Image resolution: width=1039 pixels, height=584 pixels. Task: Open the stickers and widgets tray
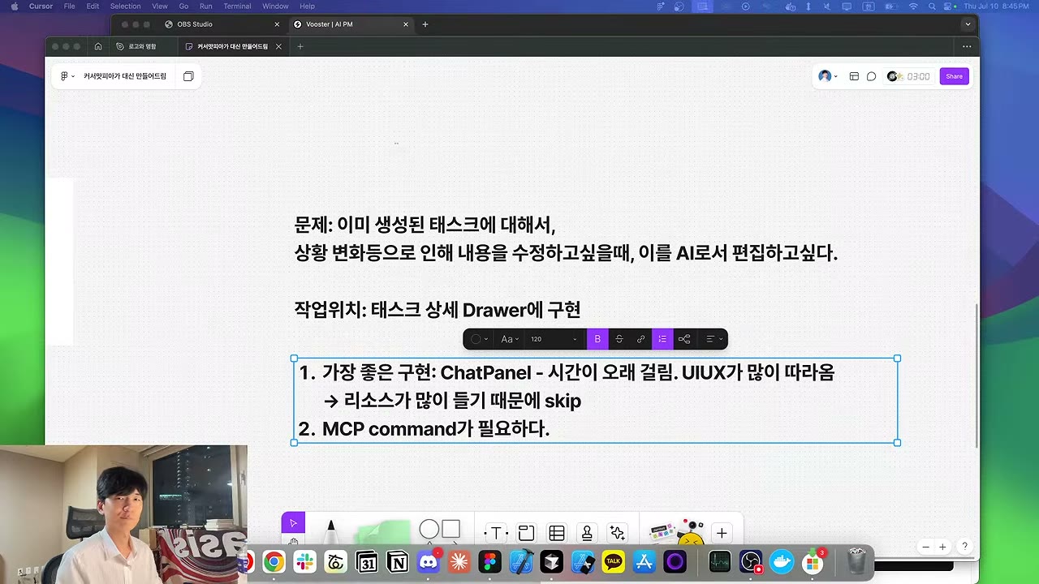(677, 531)
